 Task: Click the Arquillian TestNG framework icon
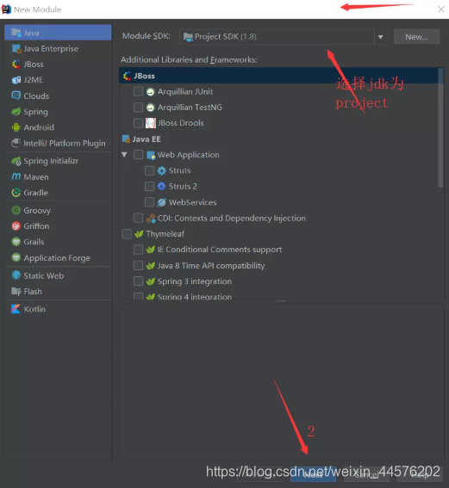150,108
